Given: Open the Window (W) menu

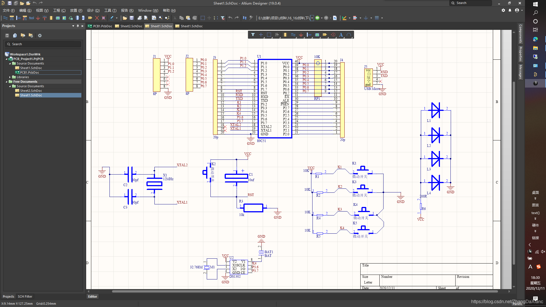Looking at the screenshot, I should point(148,11).
